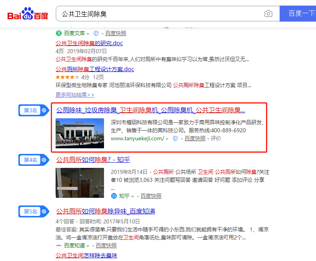Viewport: 316px width, 261px height.
Task: Expand 知乎 source dropdown arrow
Action: pos(133,196)
